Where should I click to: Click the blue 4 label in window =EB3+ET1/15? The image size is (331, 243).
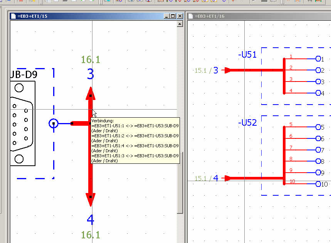pos(91,220)
